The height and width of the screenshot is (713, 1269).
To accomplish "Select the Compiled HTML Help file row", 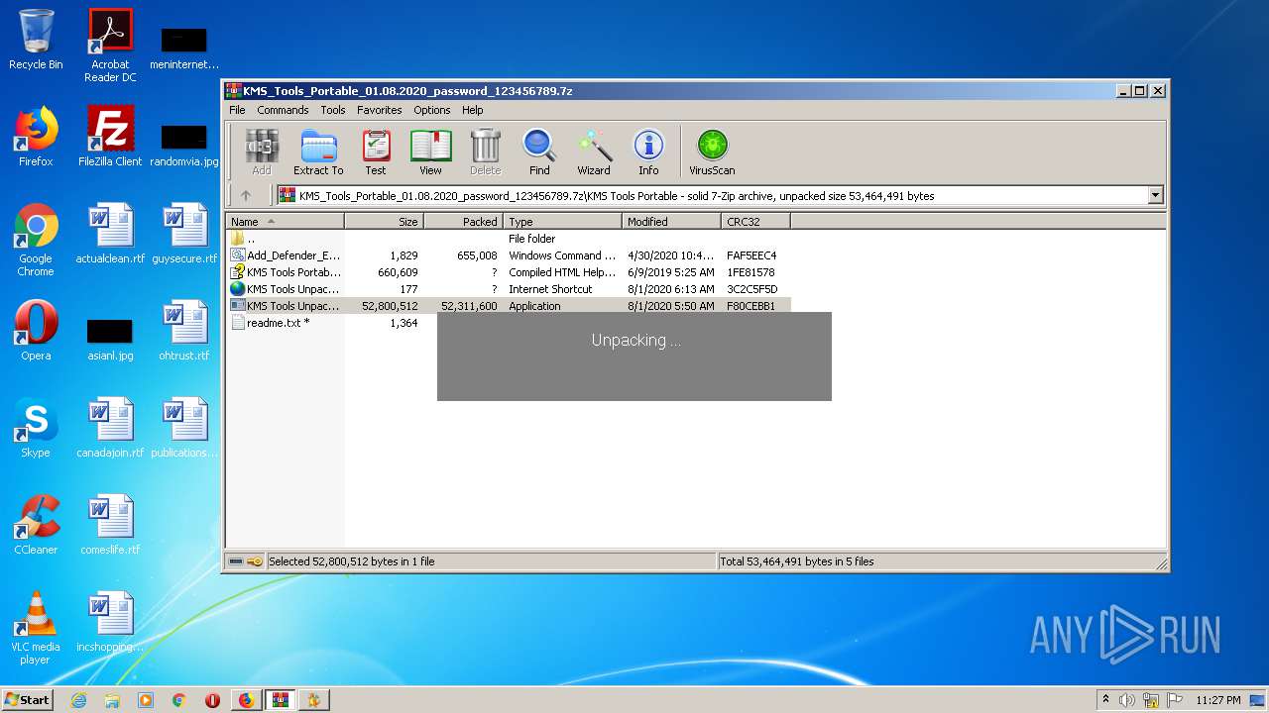I will [x=510, y=272].
